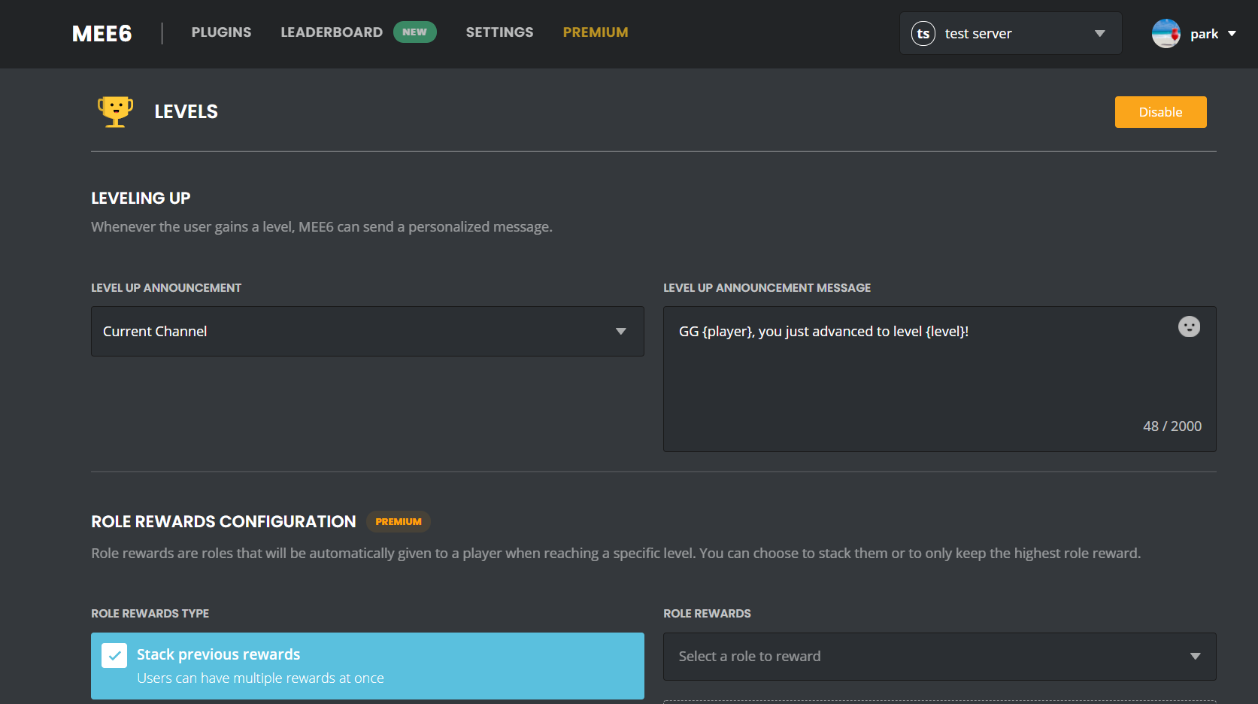The width and height of the screenshot is (1258, 704).
Task: Click the ROLE REWARDS TYPE label
Action: pyautogui.click(x=150, y=614)
